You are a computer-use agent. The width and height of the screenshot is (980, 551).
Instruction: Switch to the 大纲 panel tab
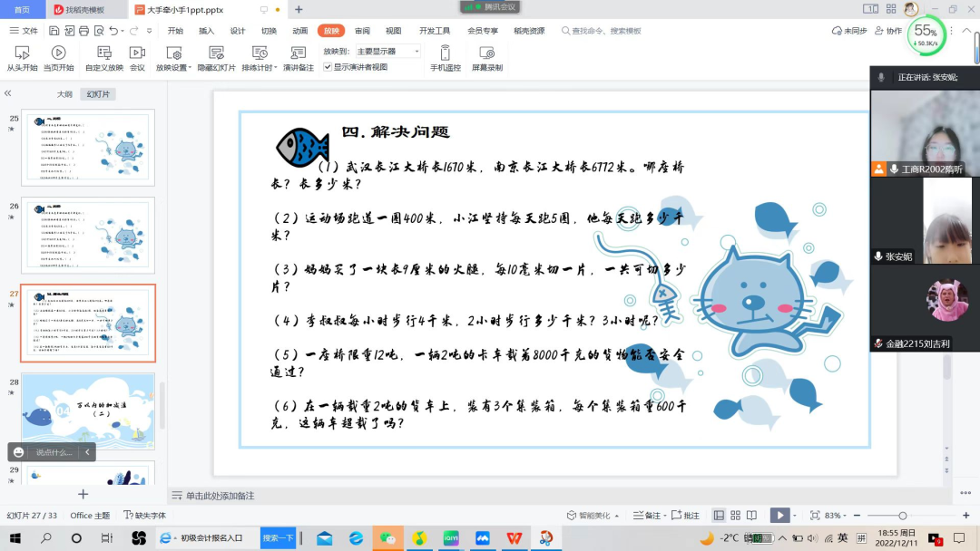coord(64,94)
